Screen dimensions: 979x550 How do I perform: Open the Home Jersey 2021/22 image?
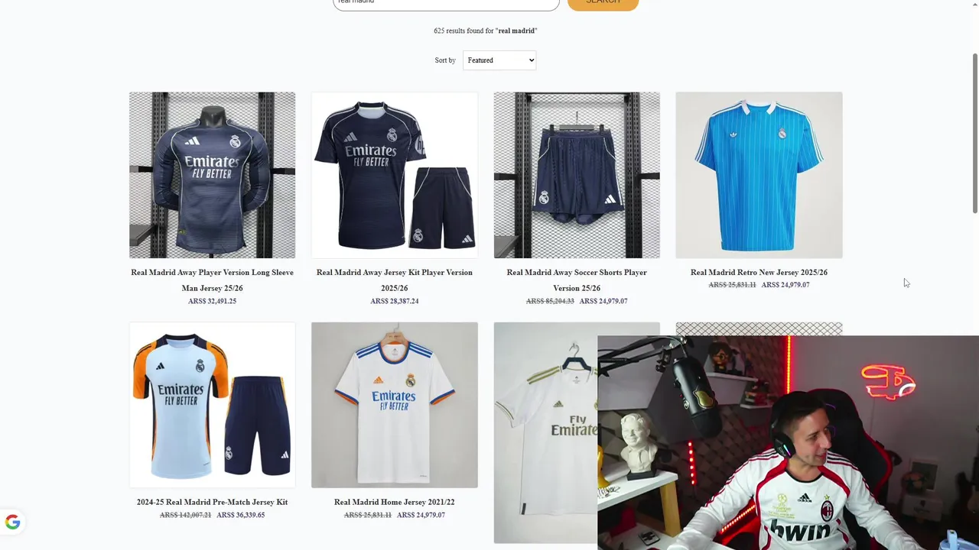395,405
